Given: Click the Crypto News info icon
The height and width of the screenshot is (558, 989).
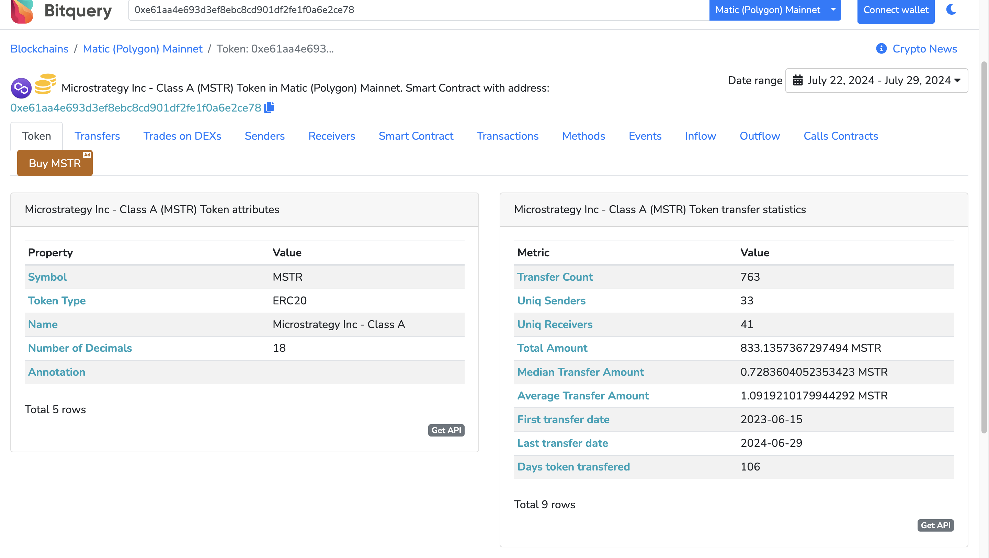Looking at the screenshot, I should click(x=882, y=49).
